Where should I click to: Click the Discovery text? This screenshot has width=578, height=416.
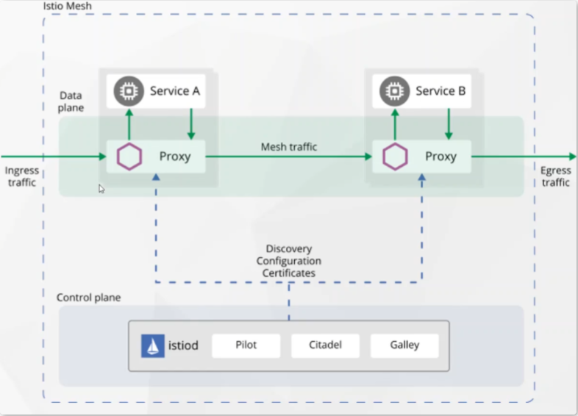point(289,248)
